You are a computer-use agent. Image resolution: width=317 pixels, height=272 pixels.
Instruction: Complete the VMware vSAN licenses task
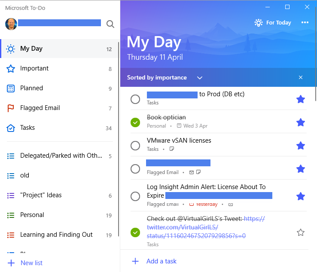click(135, 146)
